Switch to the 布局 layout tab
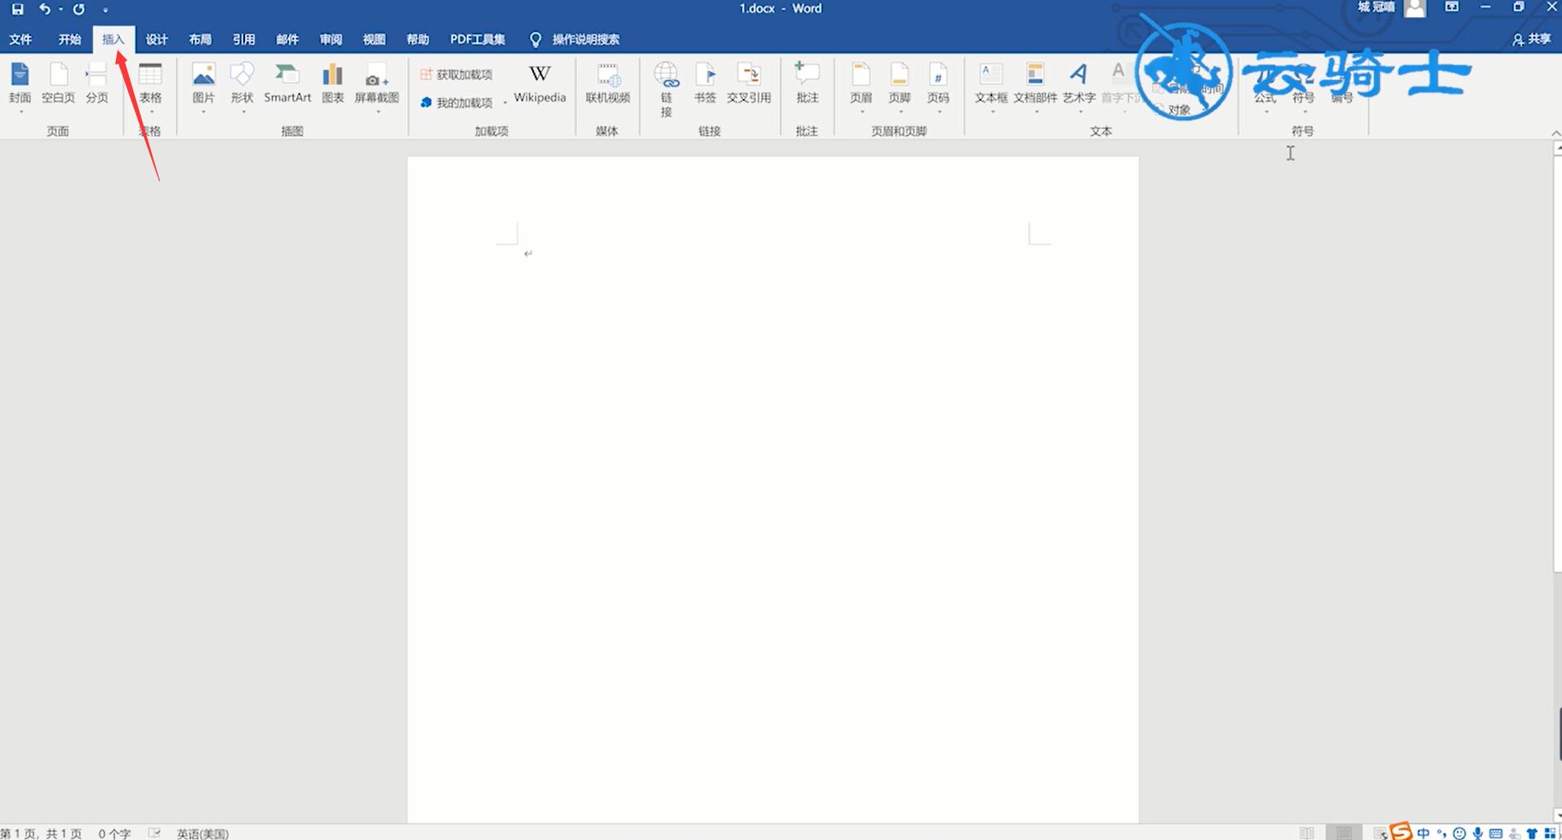 tap(200, 39)
